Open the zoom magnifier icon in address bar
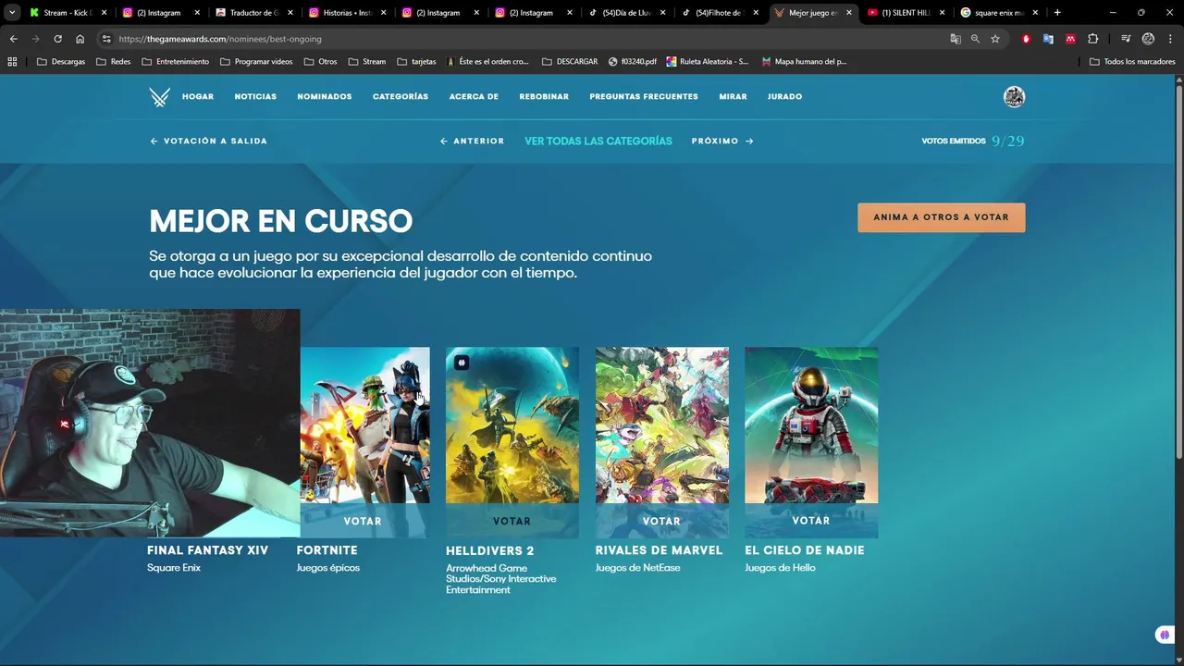1184x666 pixels. [x=975, y=39]
